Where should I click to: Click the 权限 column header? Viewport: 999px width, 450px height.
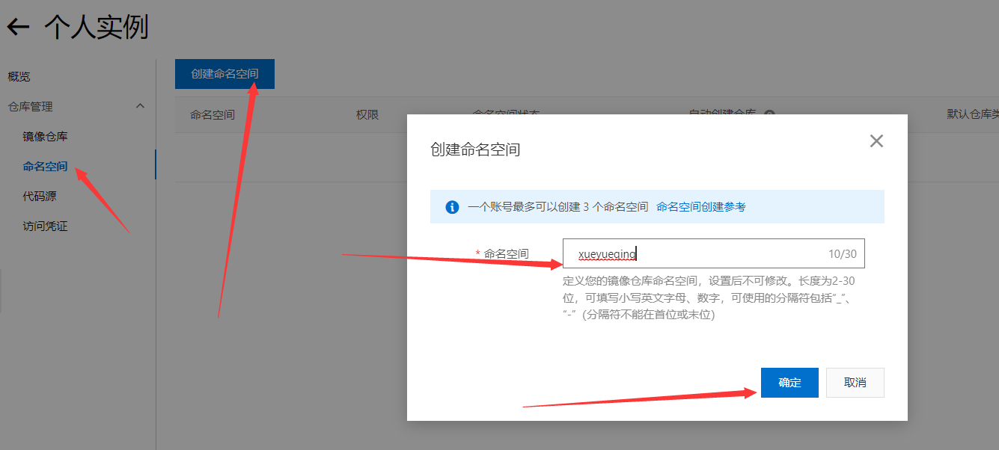tap(367, 115)
